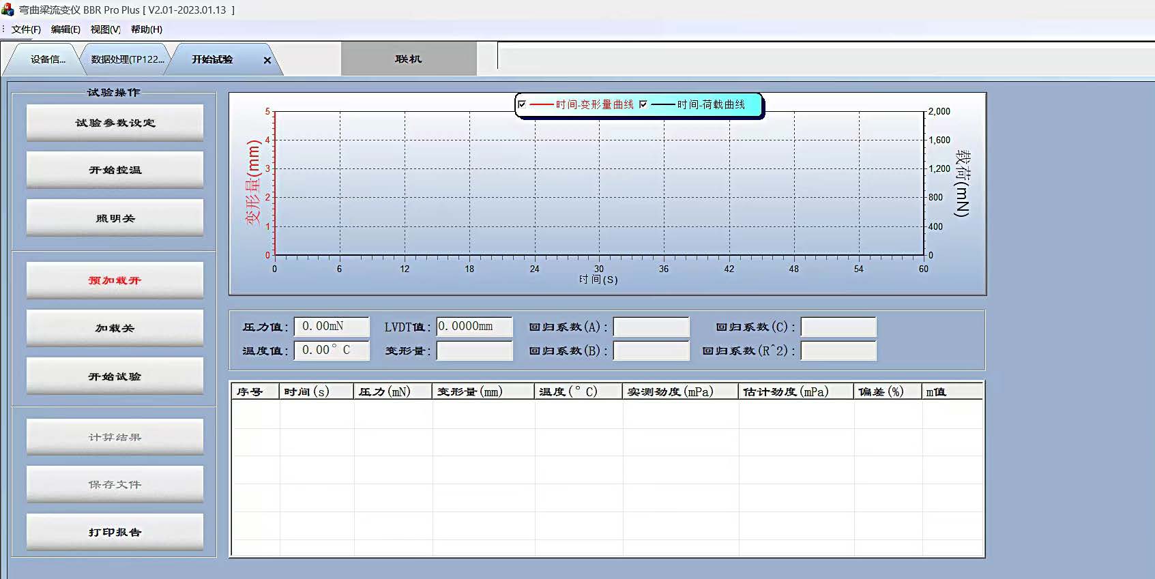Click the 加载关 button
Viewport: 1155px width, 579px height.
click(115, 328)
